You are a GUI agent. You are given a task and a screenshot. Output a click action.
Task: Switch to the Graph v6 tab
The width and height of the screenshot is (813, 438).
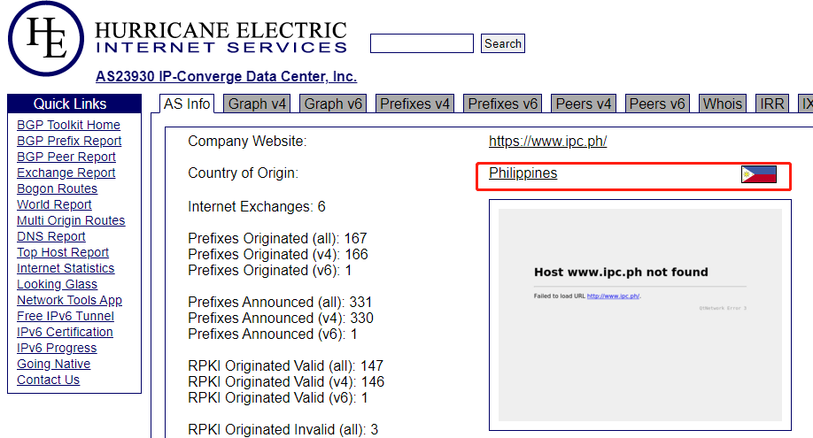coord(333,104)
